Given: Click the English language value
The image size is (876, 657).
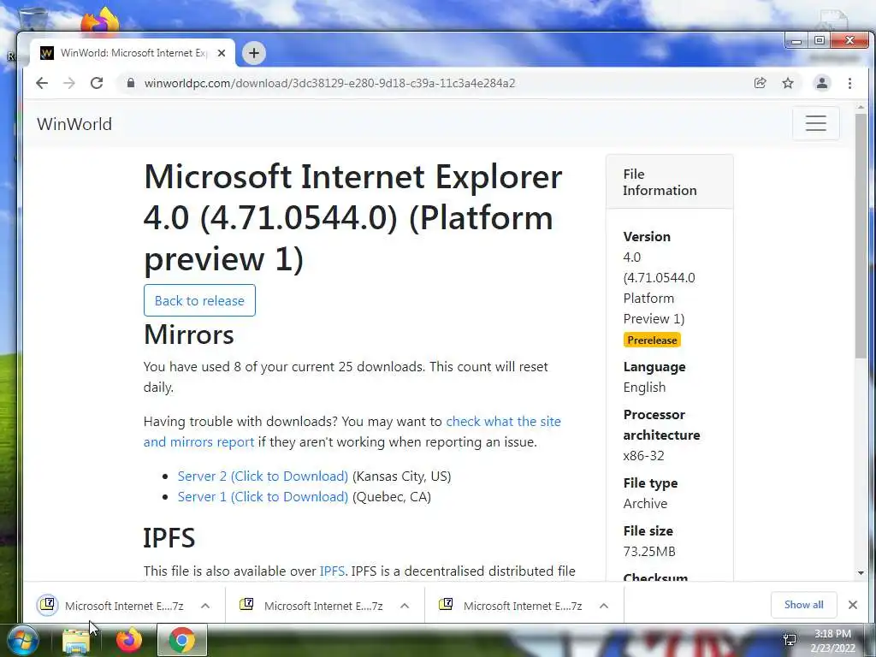Looking at the screenshot, I should [644, 388].
